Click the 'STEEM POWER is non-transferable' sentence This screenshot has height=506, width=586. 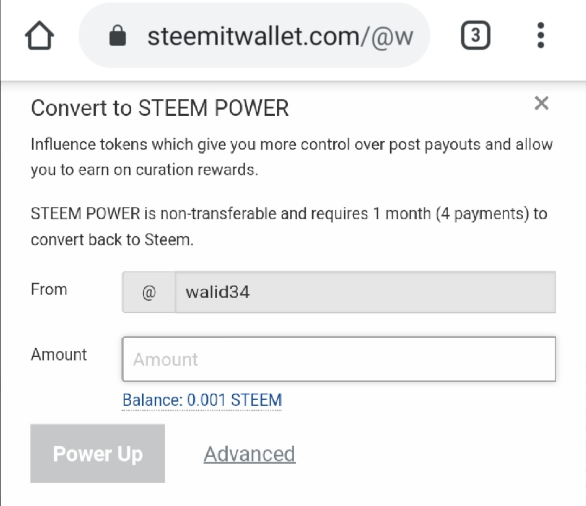(289, 214)
